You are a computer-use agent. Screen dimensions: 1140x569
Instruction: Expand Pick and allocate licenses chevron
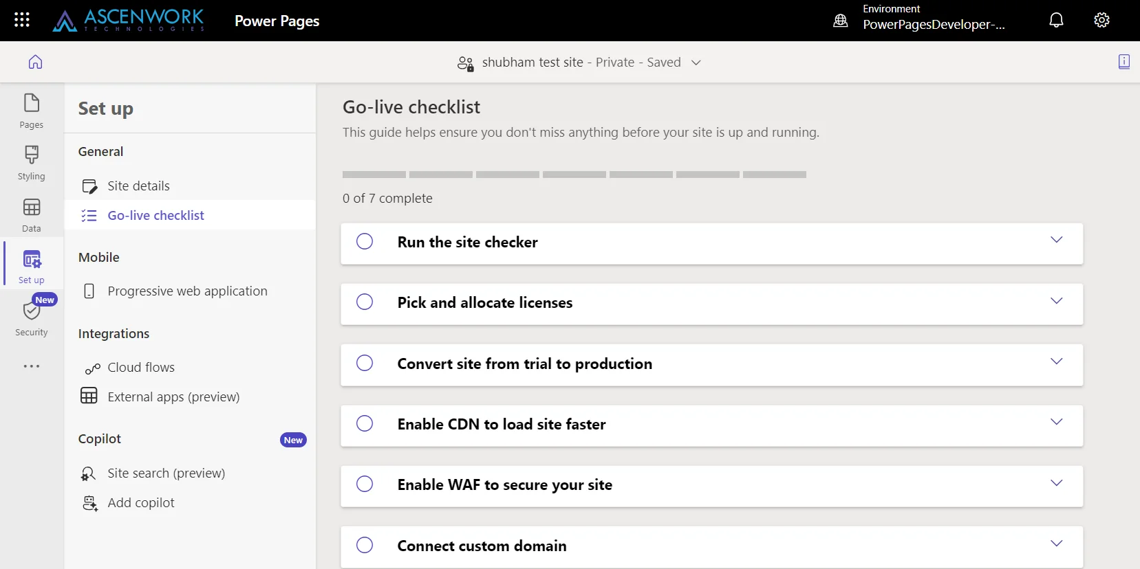tap(1057, 301)
